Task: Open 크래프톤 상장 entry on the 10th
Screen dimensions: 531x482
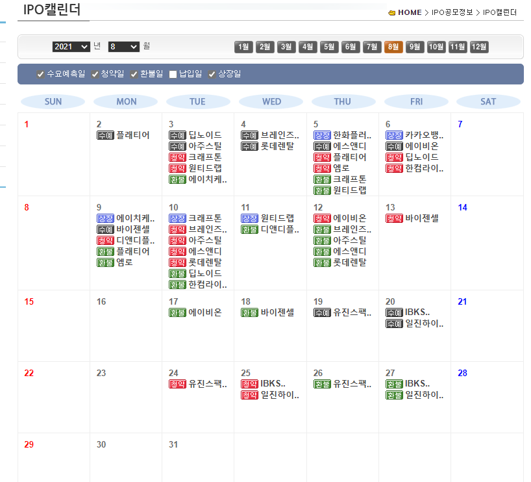Action: 205,218
